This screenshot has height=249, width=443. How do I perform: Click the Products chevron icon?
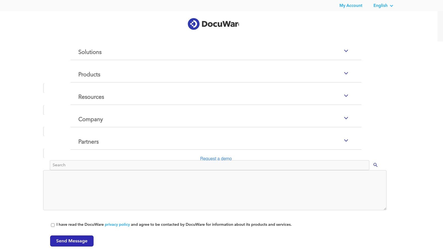coord(346,73)
